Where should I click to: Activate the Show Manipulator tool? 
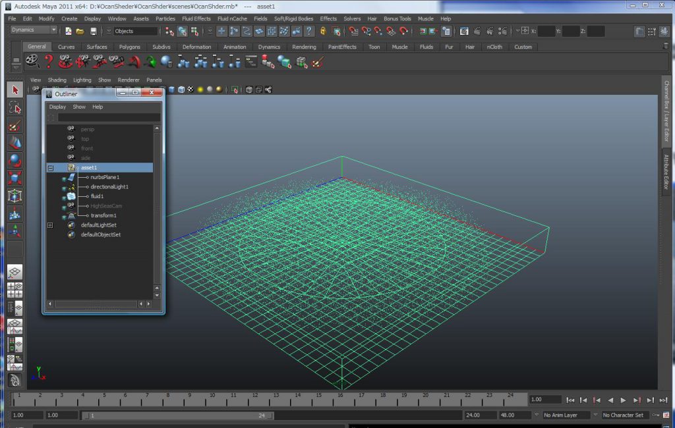click(15, 231)
